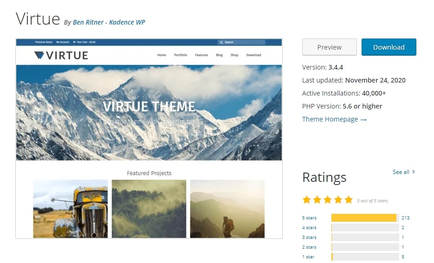Click the first gold rating star
The height and width of the screenshot is (263, 434).
pos(306,199)
